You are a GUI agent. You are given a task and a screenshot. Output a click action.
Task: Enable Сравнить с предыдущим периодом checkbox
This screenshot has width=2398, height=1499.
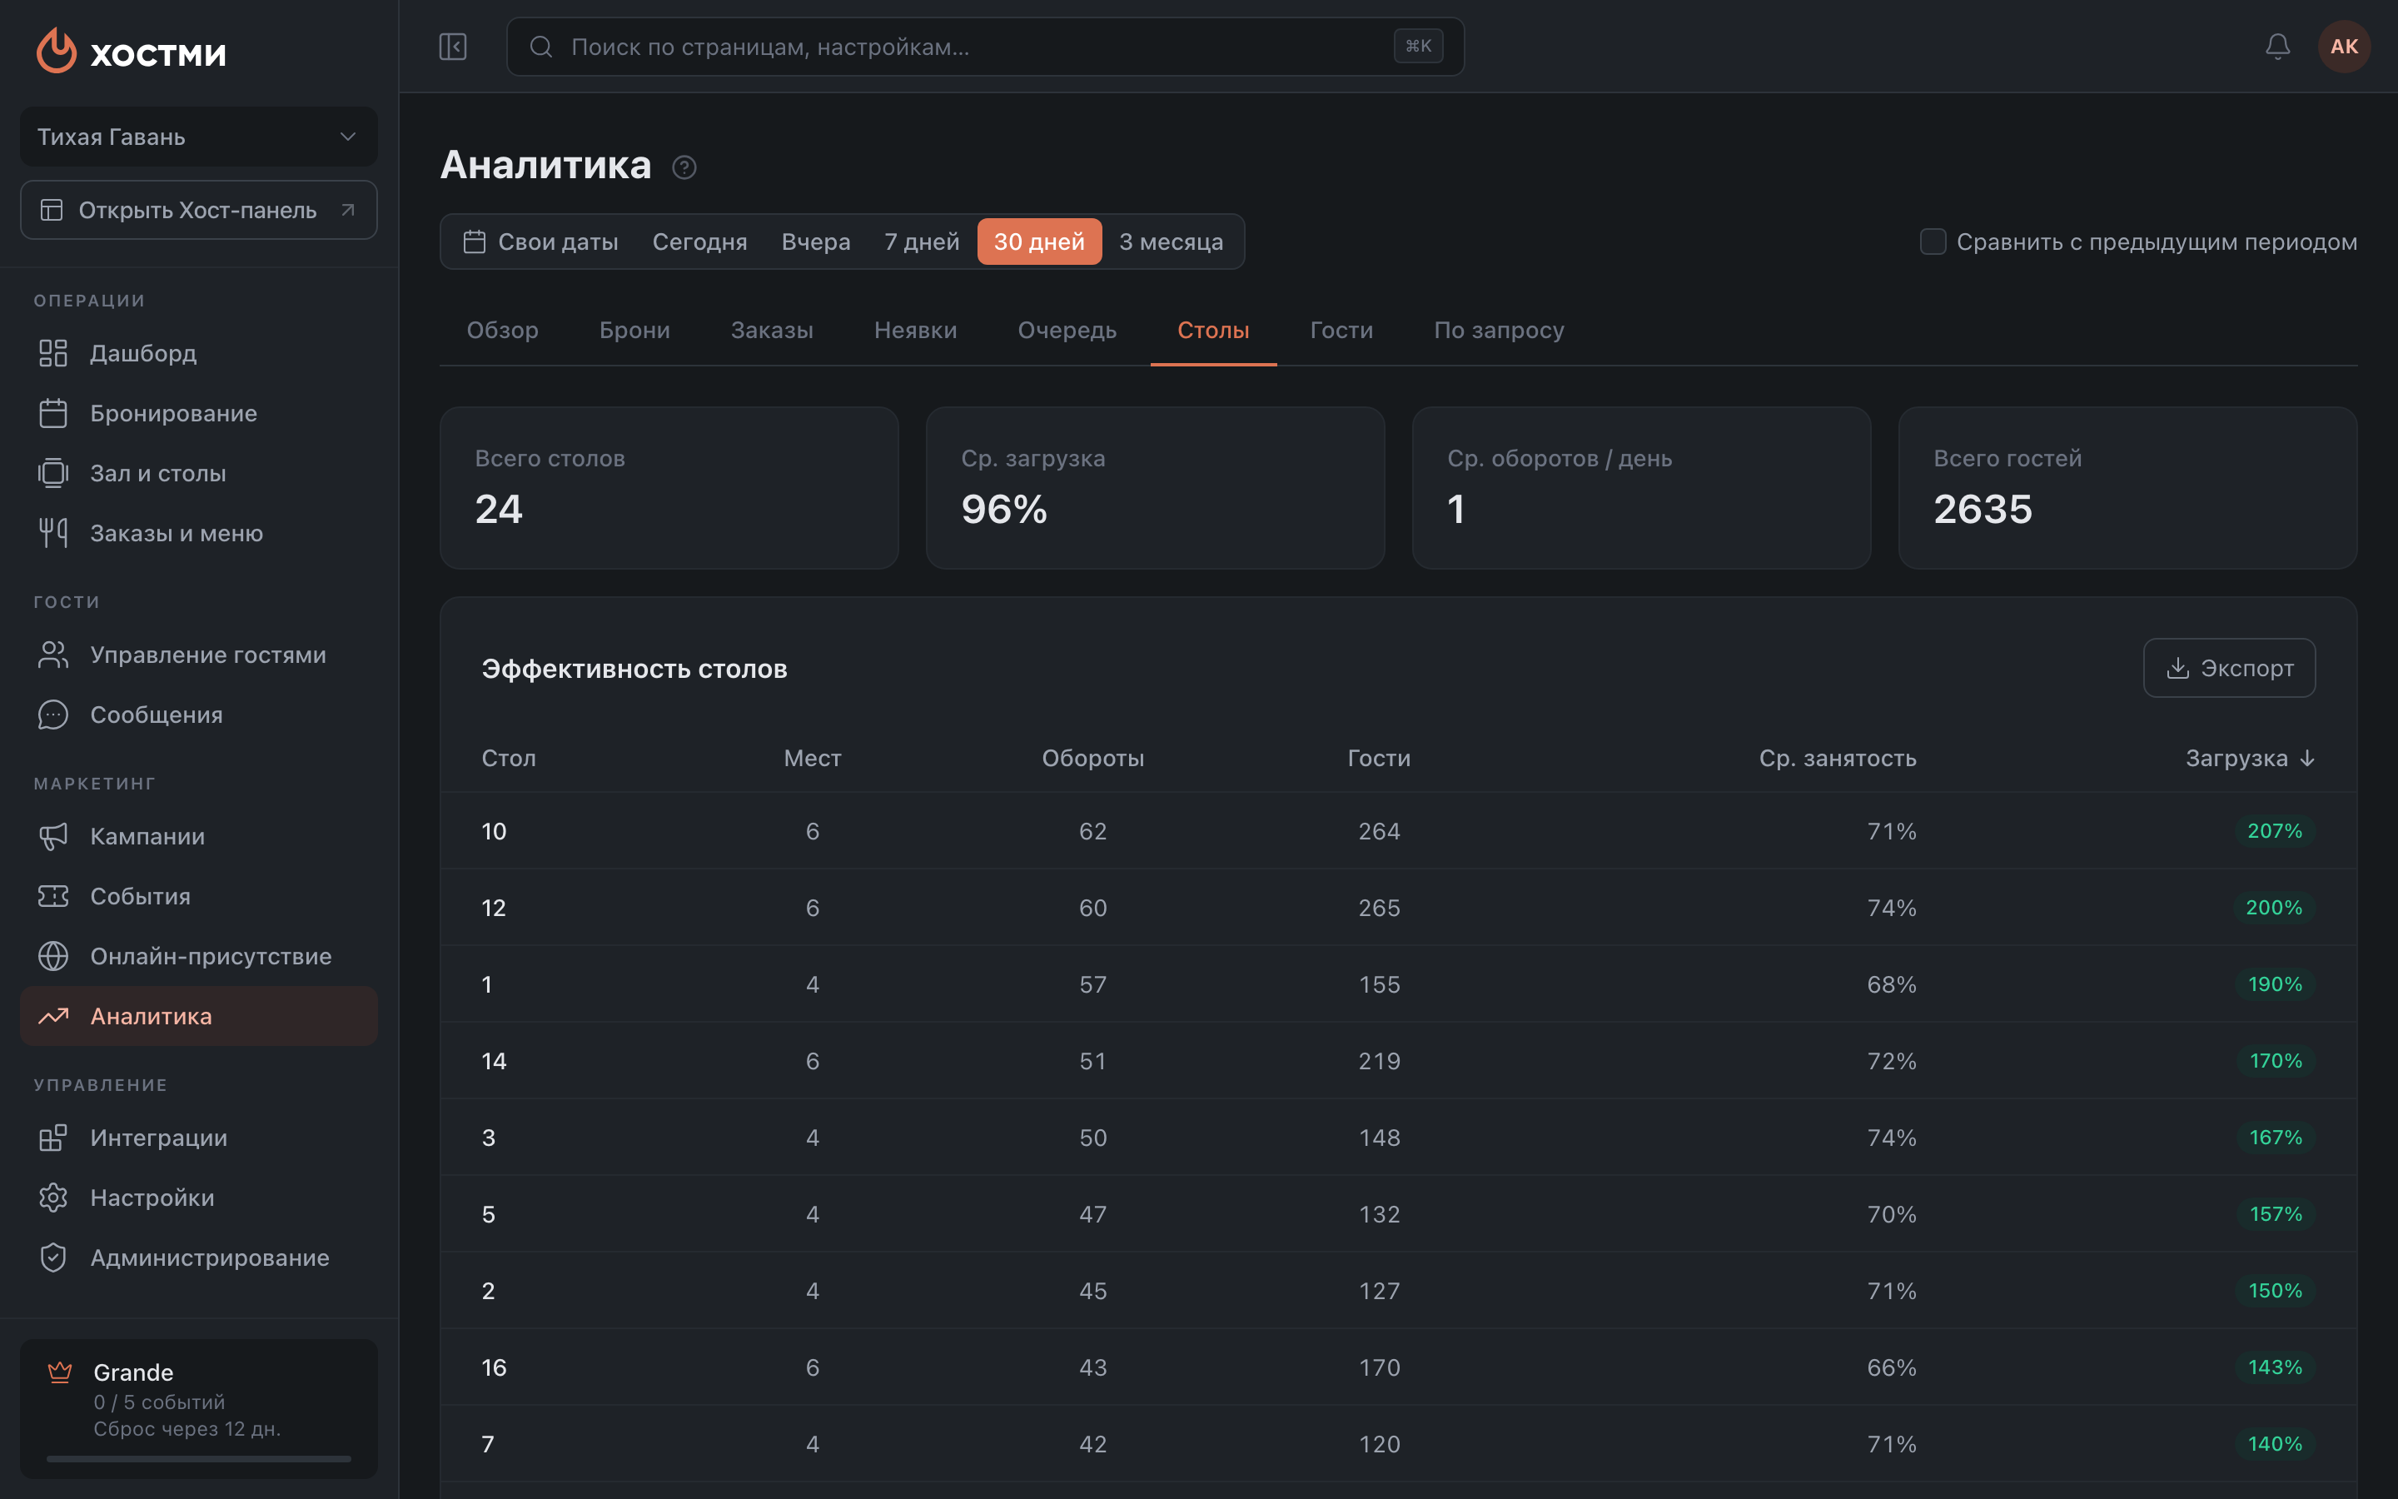(1933, 242)
